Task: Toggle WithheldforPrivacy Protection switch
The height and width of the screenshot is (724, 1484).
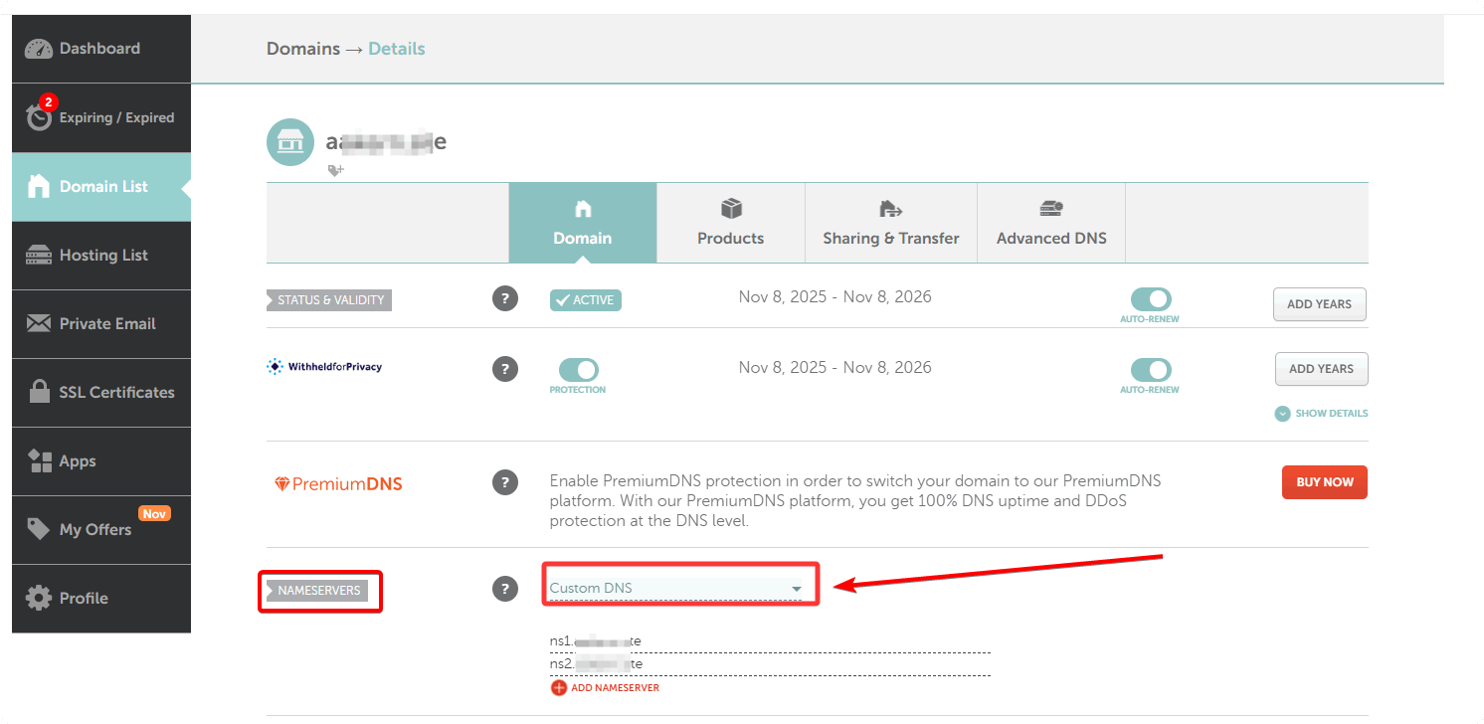Action: click(579, 370)
